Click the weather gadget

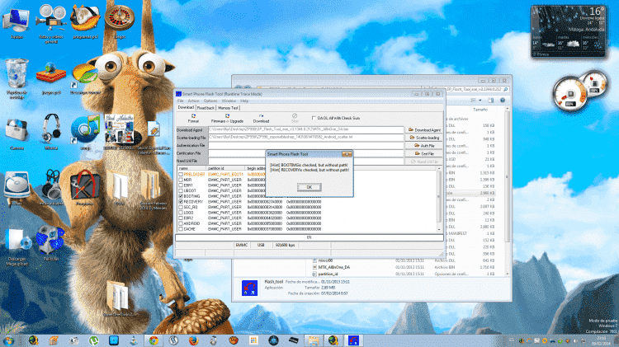[x=568, y=31]
